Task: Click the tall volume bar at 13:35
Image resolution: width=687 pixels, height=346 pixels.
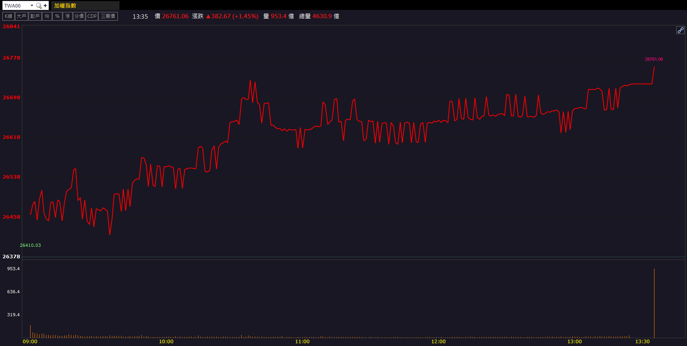Action: tap(654, 304)
